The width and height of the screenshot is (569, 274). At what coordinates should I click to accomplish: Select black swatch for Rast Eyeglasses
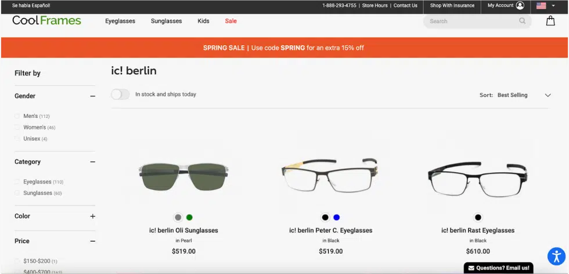pyautogui.click(x=478, y=217)
